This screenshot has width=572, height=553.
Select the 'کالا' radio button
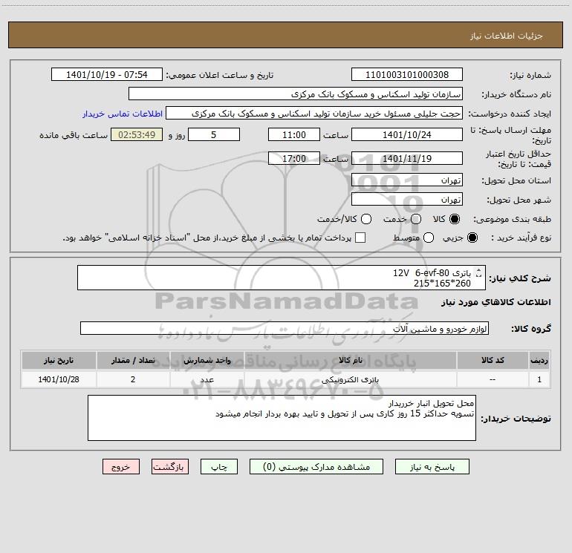(455, 219)
